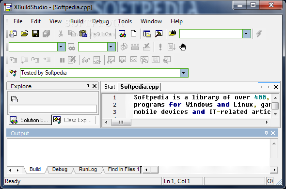Viewport: 286px width, 189px height.
Task: Toggle auto-hide pin on Output panel
Action: [x=266, y=133]
